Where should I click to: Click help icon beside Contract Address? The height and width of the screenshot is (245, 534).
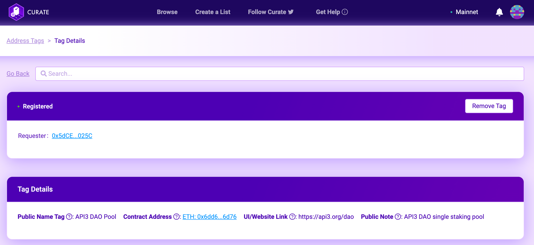click(x=176, y=217)
